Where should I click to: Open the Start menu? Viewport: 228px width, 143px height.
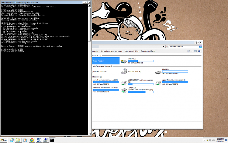tap(4, 140)
